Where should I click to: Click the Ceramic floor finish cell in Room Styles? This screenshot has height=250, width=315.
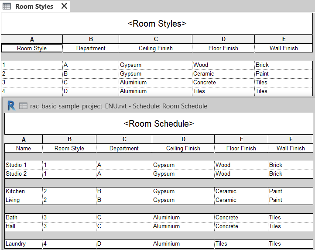223,74
